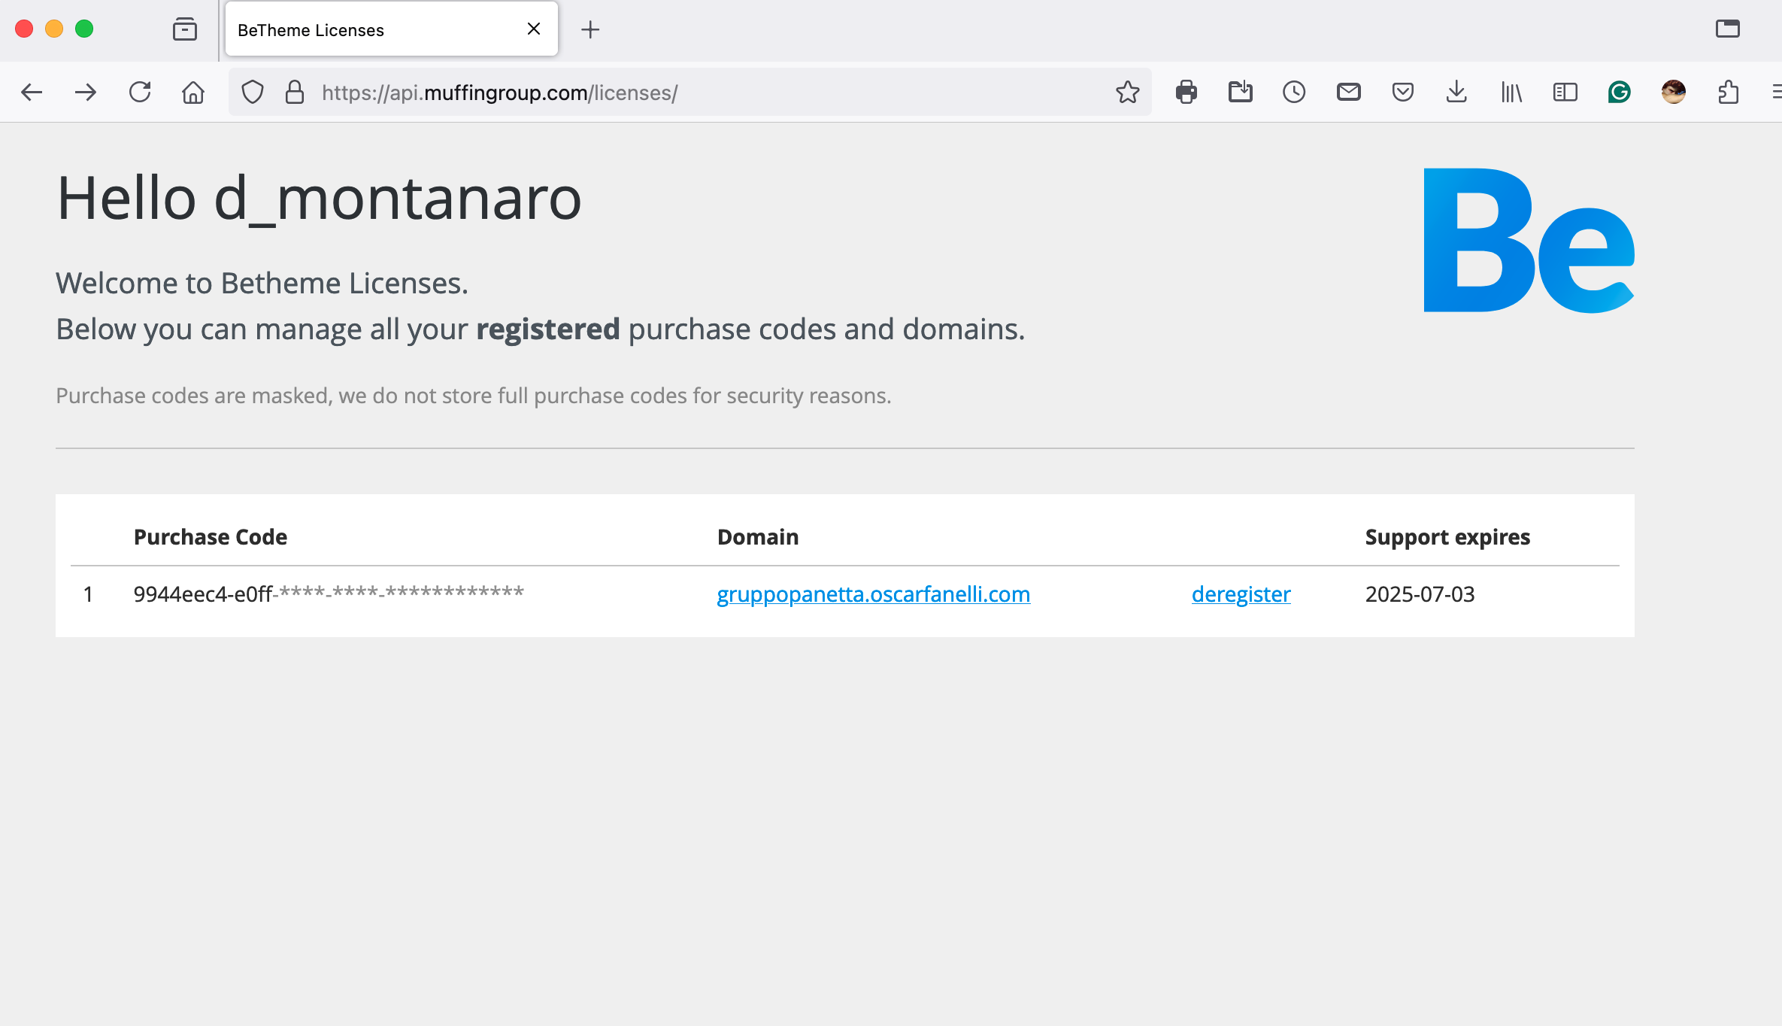
Task: Click the Support expires column header
Action: tap(1447, 537)
